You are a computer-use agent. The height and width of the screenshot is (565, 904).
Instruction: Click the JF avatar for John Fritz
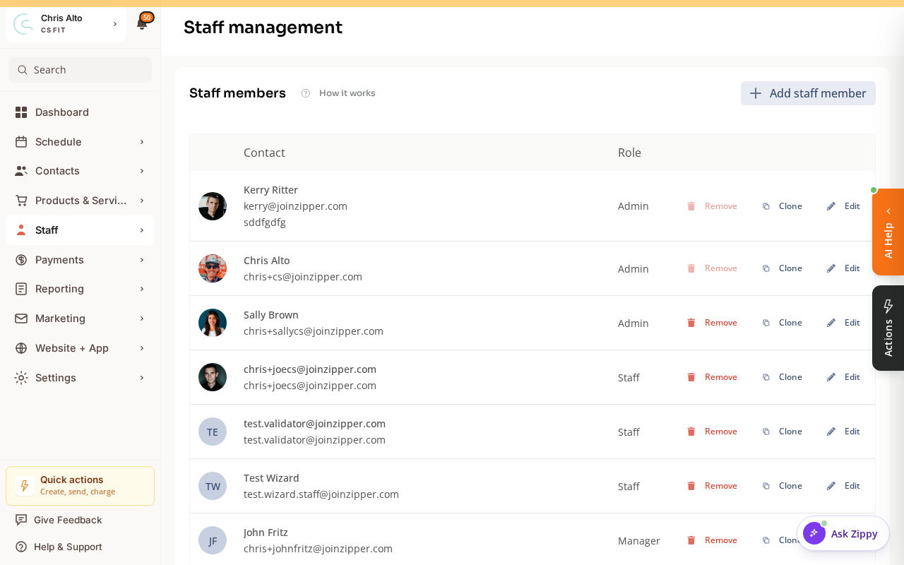(x=213, y=540)
